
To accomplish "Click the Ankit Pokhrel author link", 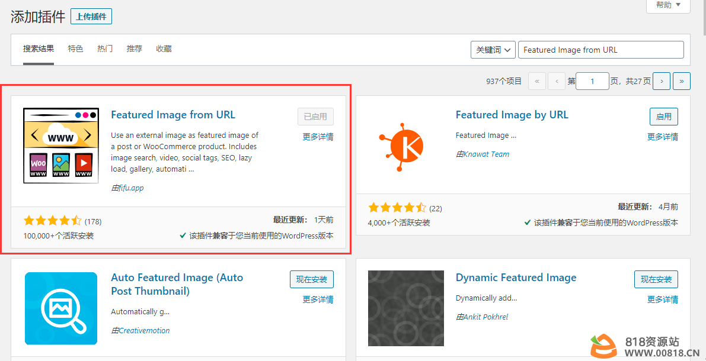I will 485,317.
